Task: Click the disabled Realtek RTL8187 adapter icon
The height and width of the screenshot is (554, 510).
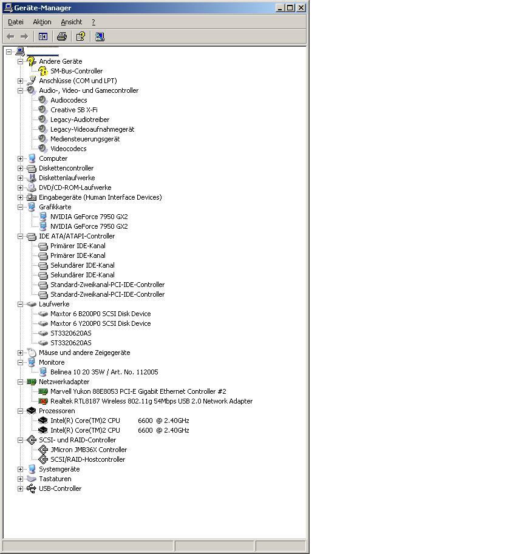Action: 42,401
